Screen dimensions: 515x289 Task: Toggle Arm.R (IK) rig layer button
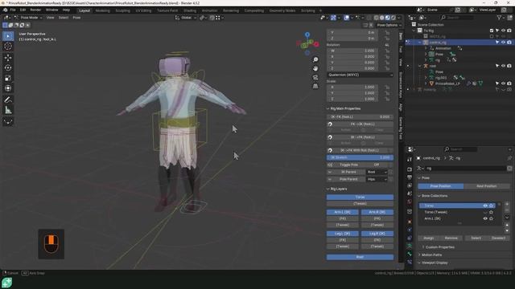377,212
